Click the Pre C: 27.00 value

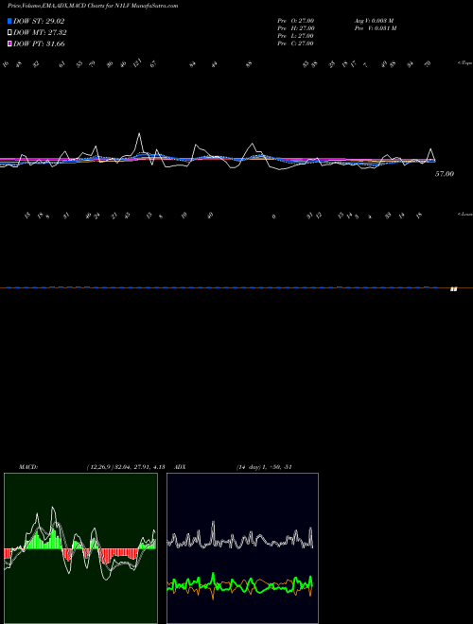coord(295,43)
